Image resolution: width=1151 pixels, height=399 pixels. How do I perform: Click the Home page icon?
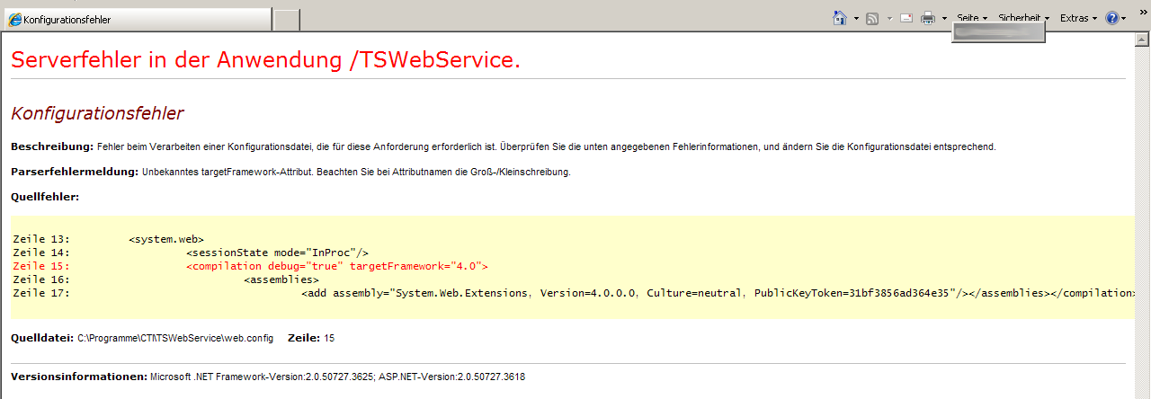(x=840, y=18)
